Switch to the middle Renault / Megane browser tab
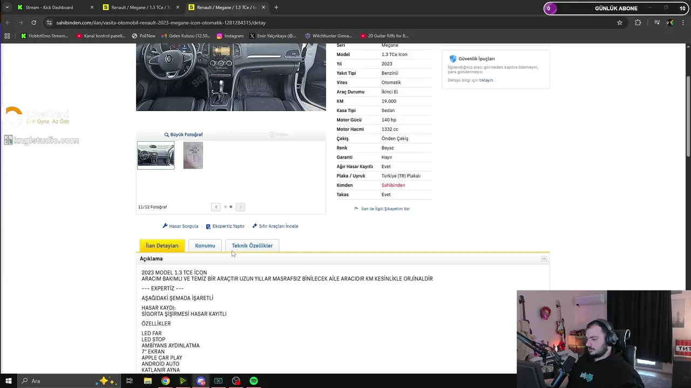The image size is (691, 388). [140, 8]
